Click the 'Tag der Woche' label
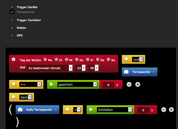 (30, 60)
